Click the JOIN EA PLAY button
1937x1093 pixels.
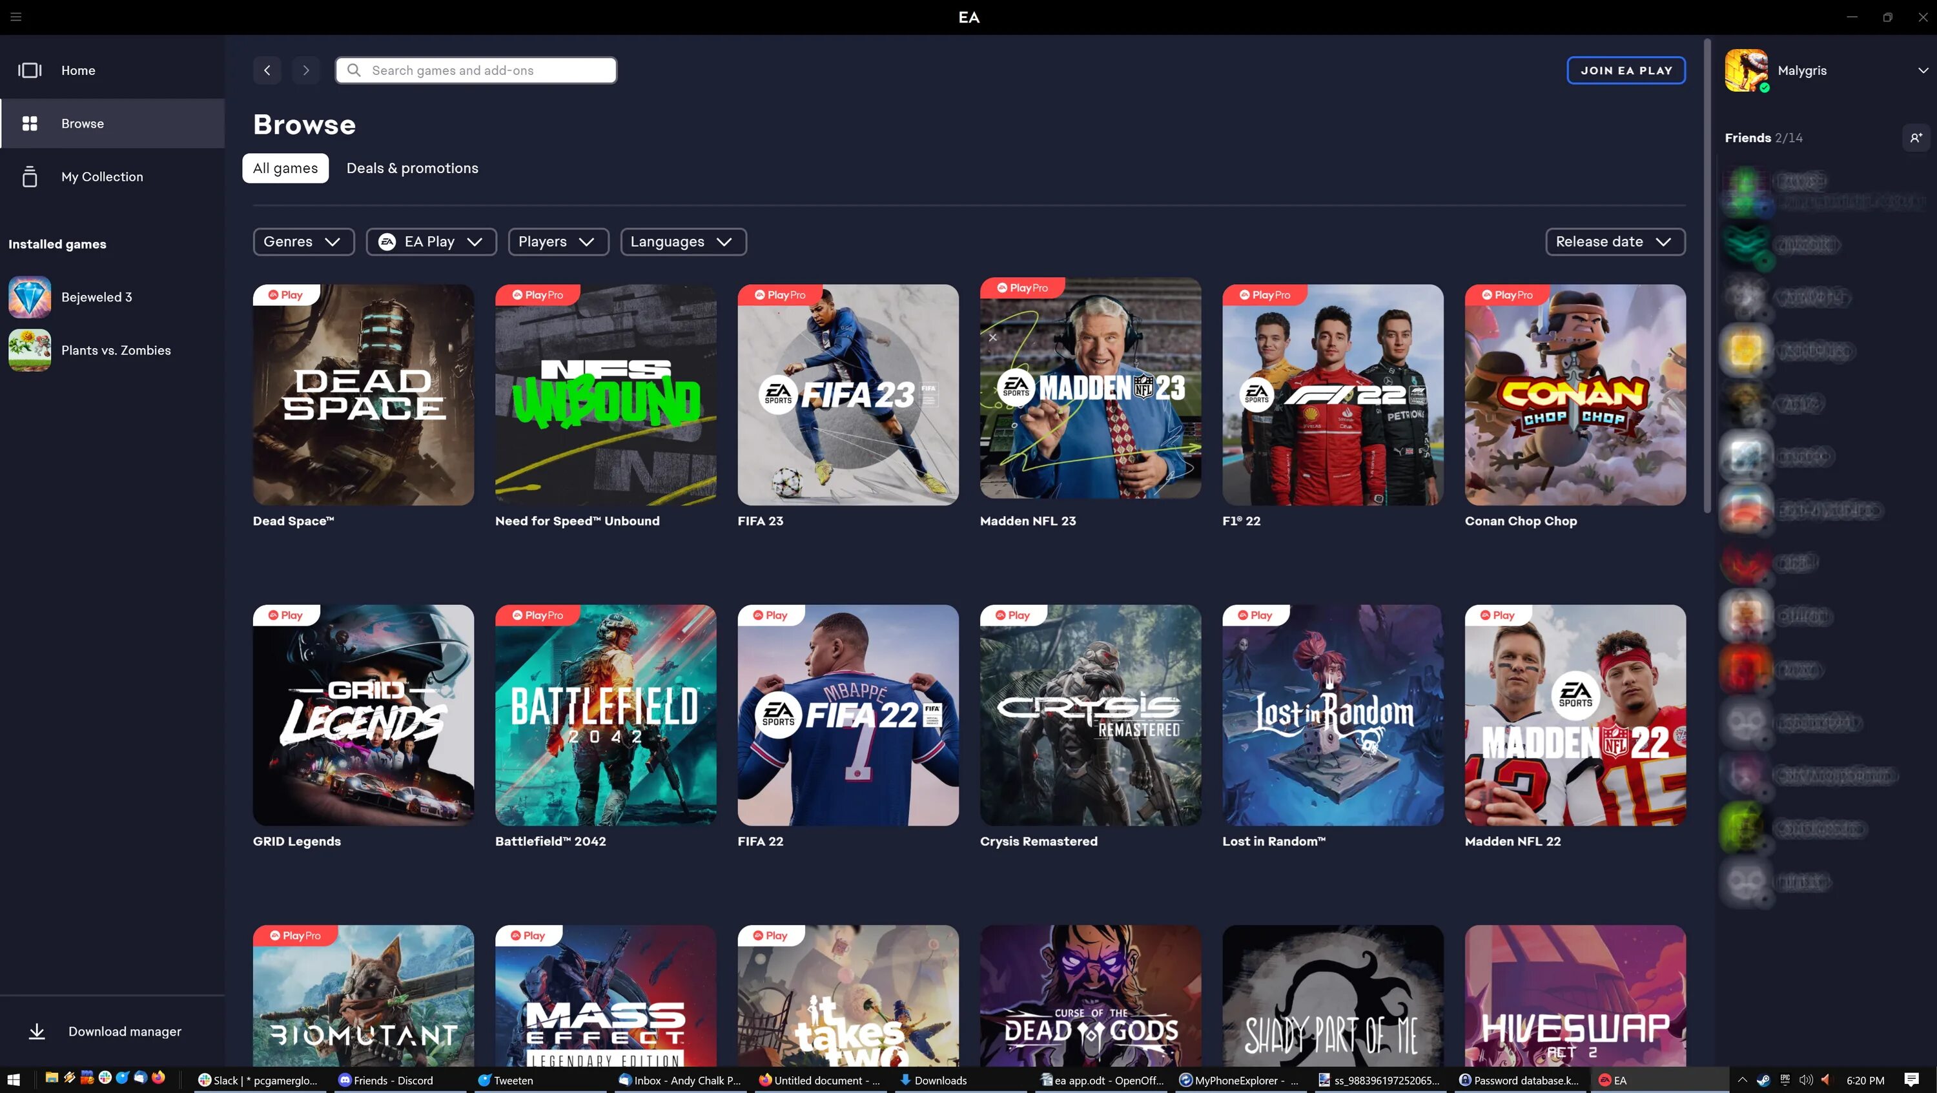click(x=1626, y=69)
